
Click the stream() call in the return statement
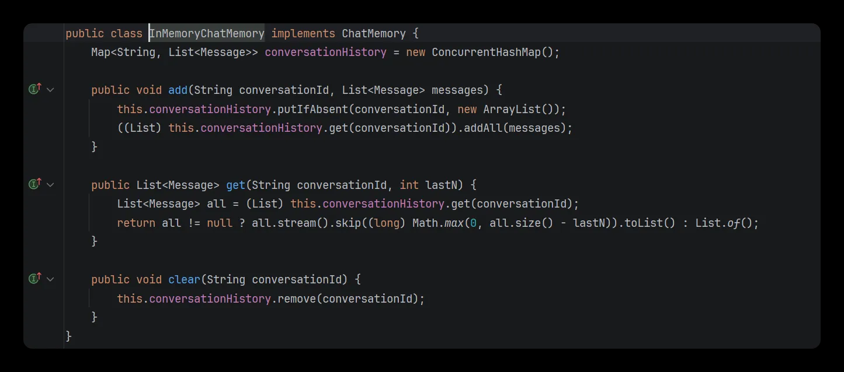coord(301,222)
